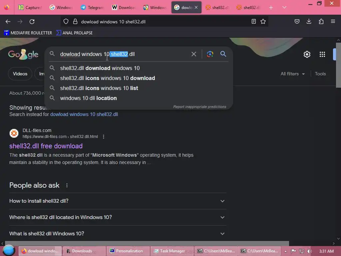Open the People also ask options dots
Image resolution: width=341 pixels, height=256 pixels.
pyautogui.click(x=67, y=185)
